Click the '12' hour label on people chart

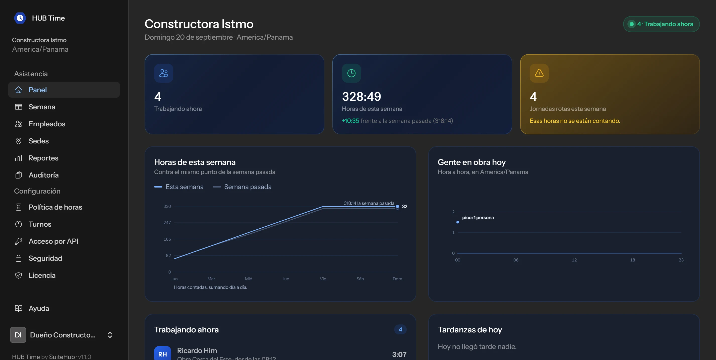click(x=574, y=260)
